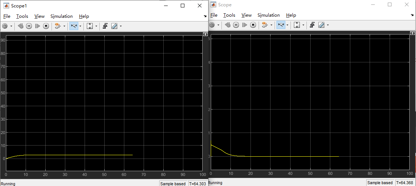This screenshot has width=416, height=186.
Task: Click Step Forward in Scope window toolbar
Action: point(244,25)
